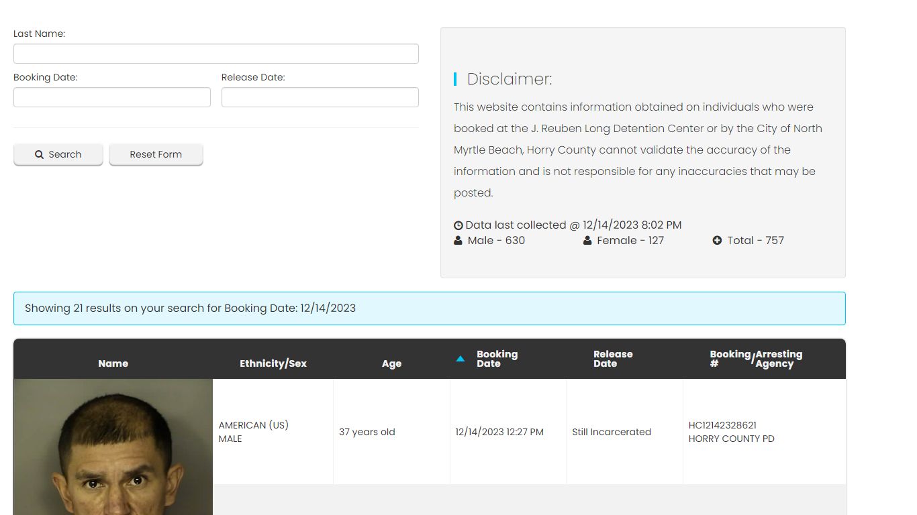Image resolution: width=917 pixels, height=515 pixels.
Task: Click the Last Name input field
Action: coord(216,54)
